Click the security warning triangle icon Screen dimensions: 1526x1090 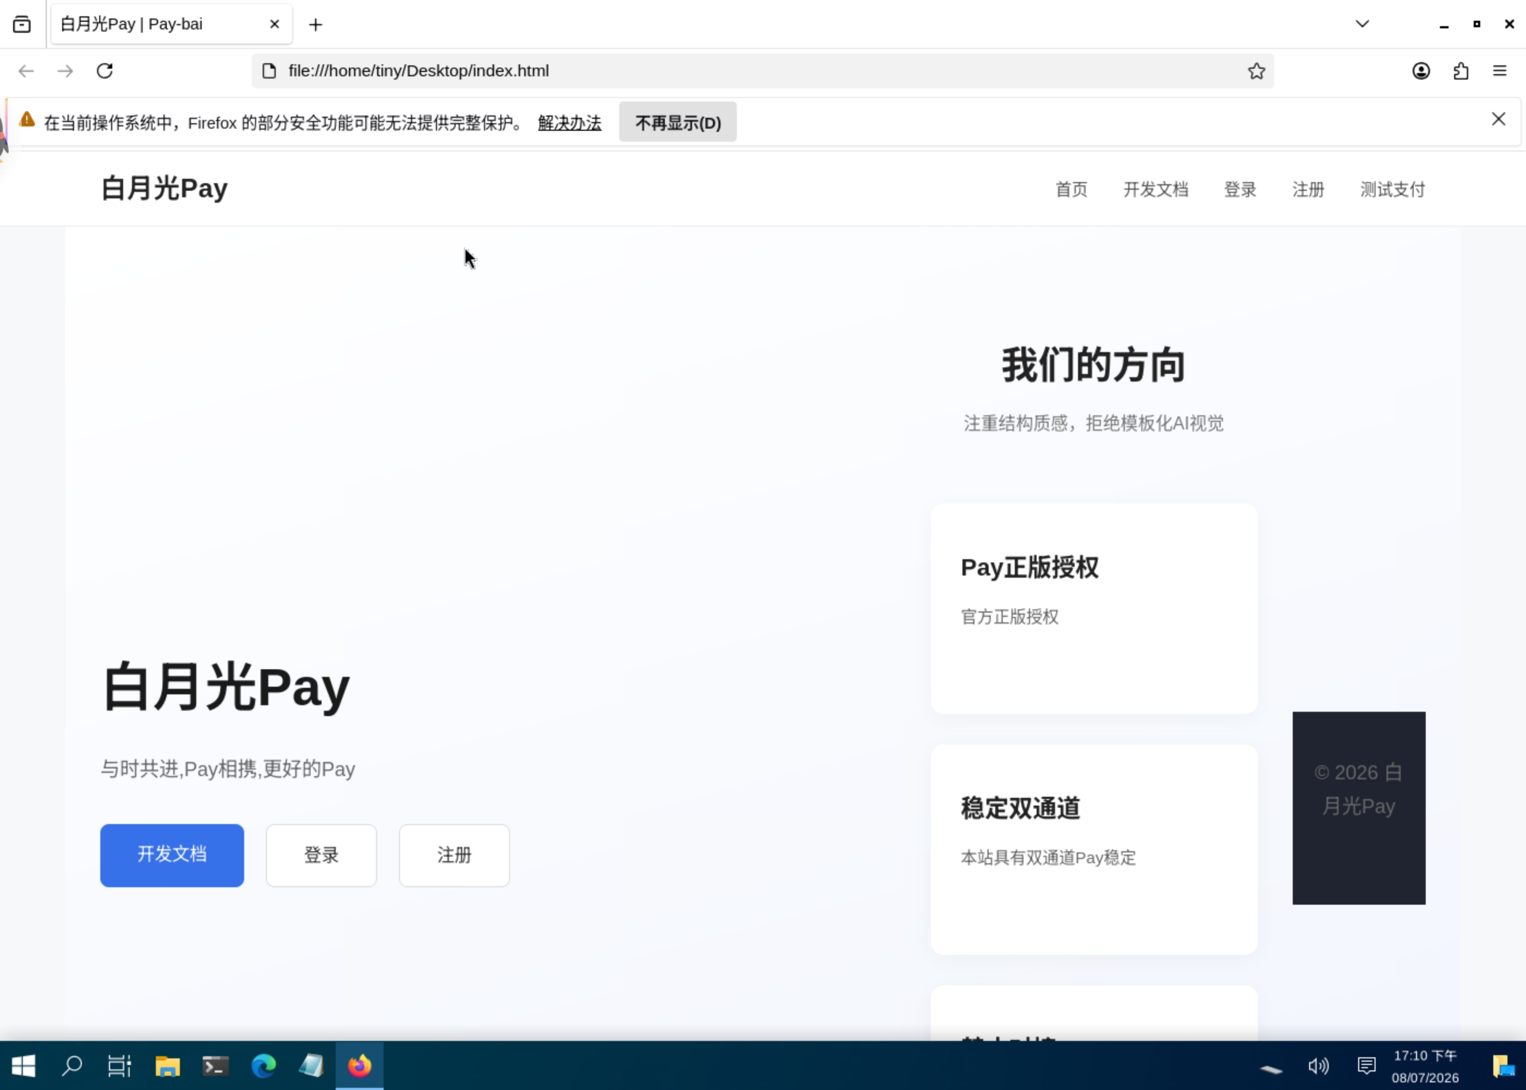(x=27, y=119)
